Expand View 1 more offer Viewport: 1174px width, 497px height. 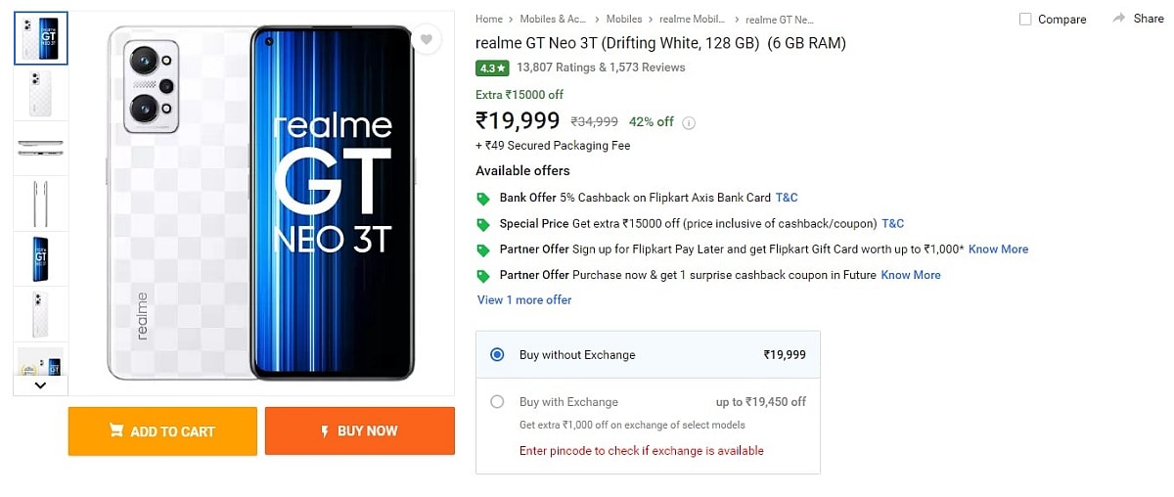524,300
